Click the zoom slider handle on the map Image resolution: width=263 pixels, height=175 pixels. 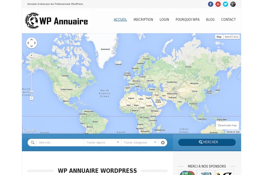[32, 92]
